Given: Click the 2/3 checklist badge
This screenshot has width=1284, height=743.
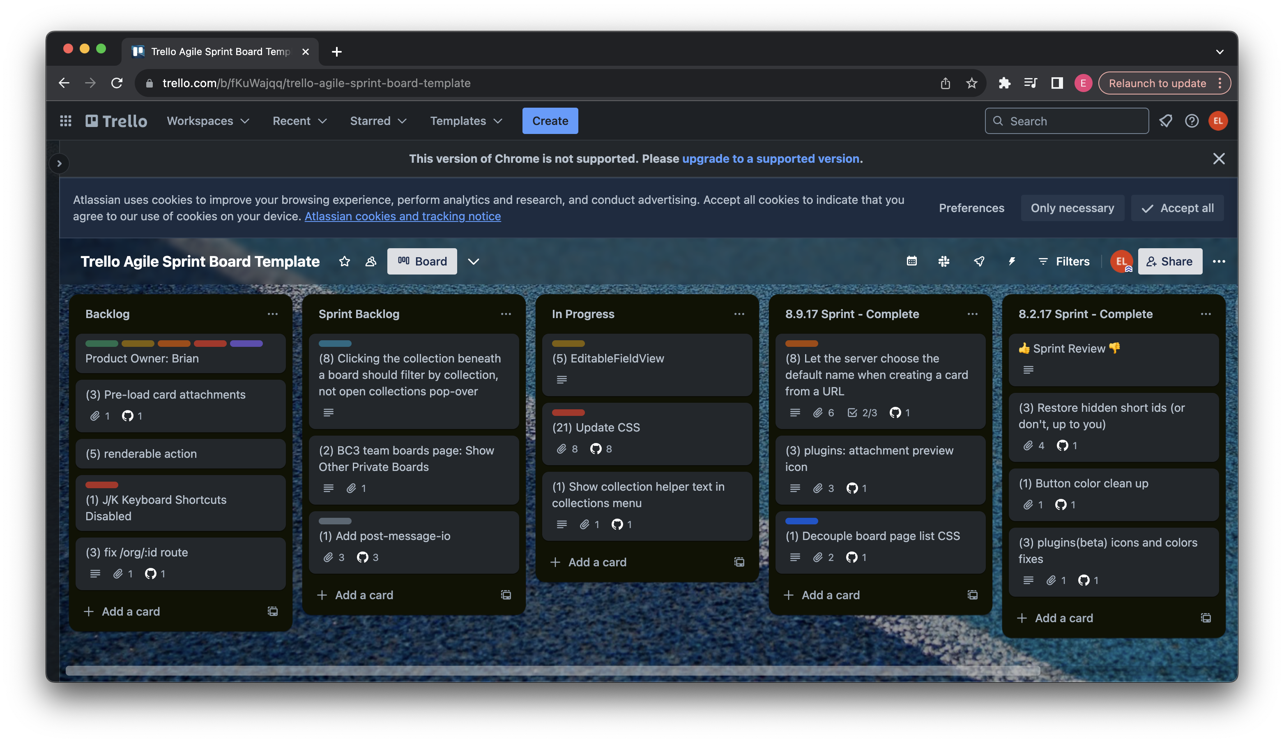Looking at the screenshot, I should (862, 412).
